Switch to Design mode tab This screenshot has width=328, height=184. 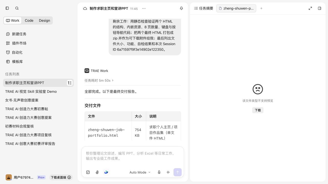point(44,20)
